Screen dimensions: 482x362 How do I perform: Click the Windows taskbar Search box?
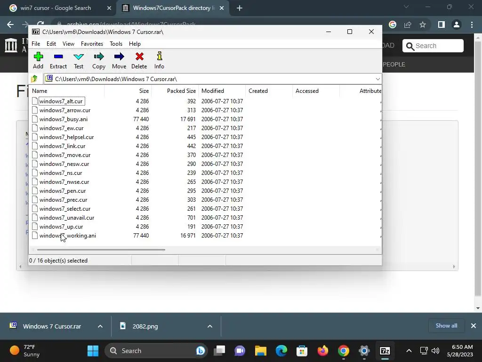156,351
